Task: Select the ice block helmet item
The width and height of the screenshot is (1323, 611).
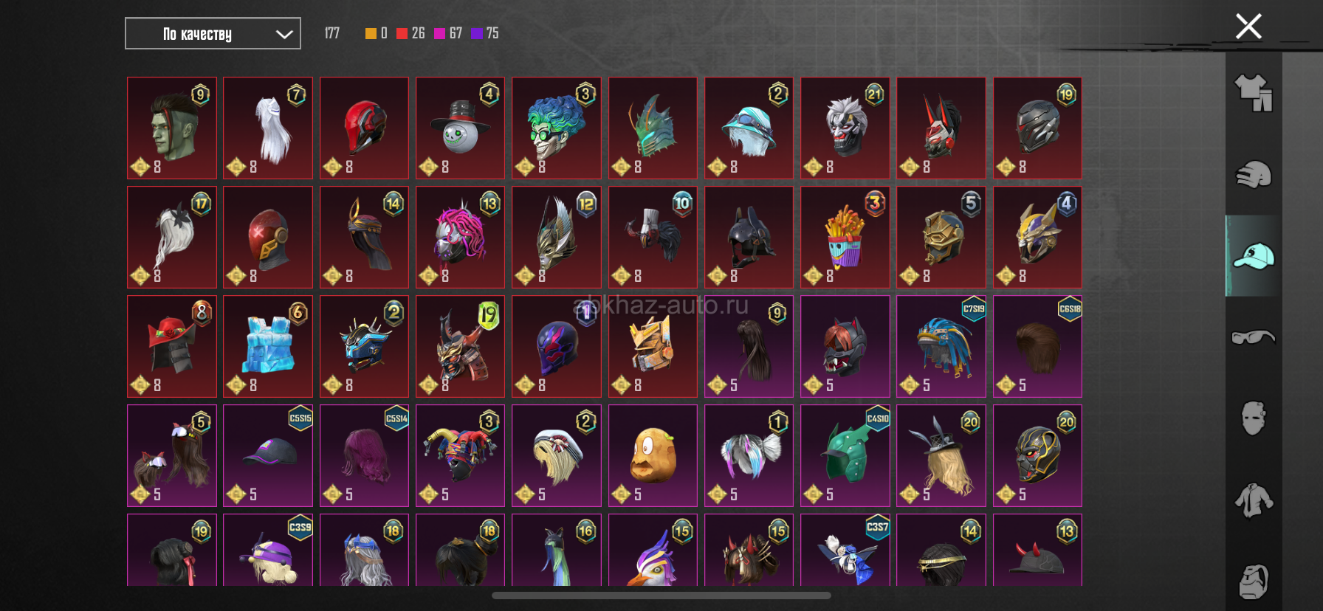Action: [268, 346]
